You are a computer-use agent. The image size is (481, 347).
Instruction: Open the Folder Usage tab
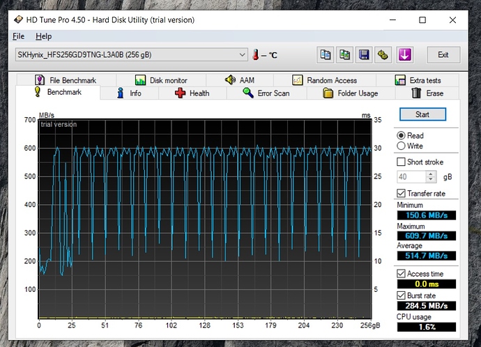351,93
